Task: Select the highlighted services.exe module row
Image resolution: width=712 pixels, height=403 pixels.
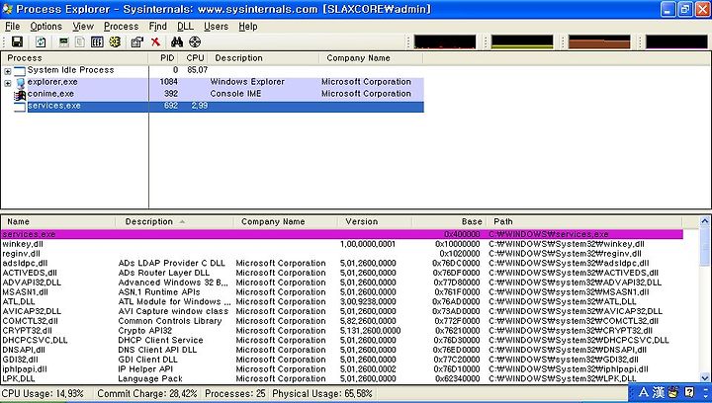Action: (x=342, y=234)
